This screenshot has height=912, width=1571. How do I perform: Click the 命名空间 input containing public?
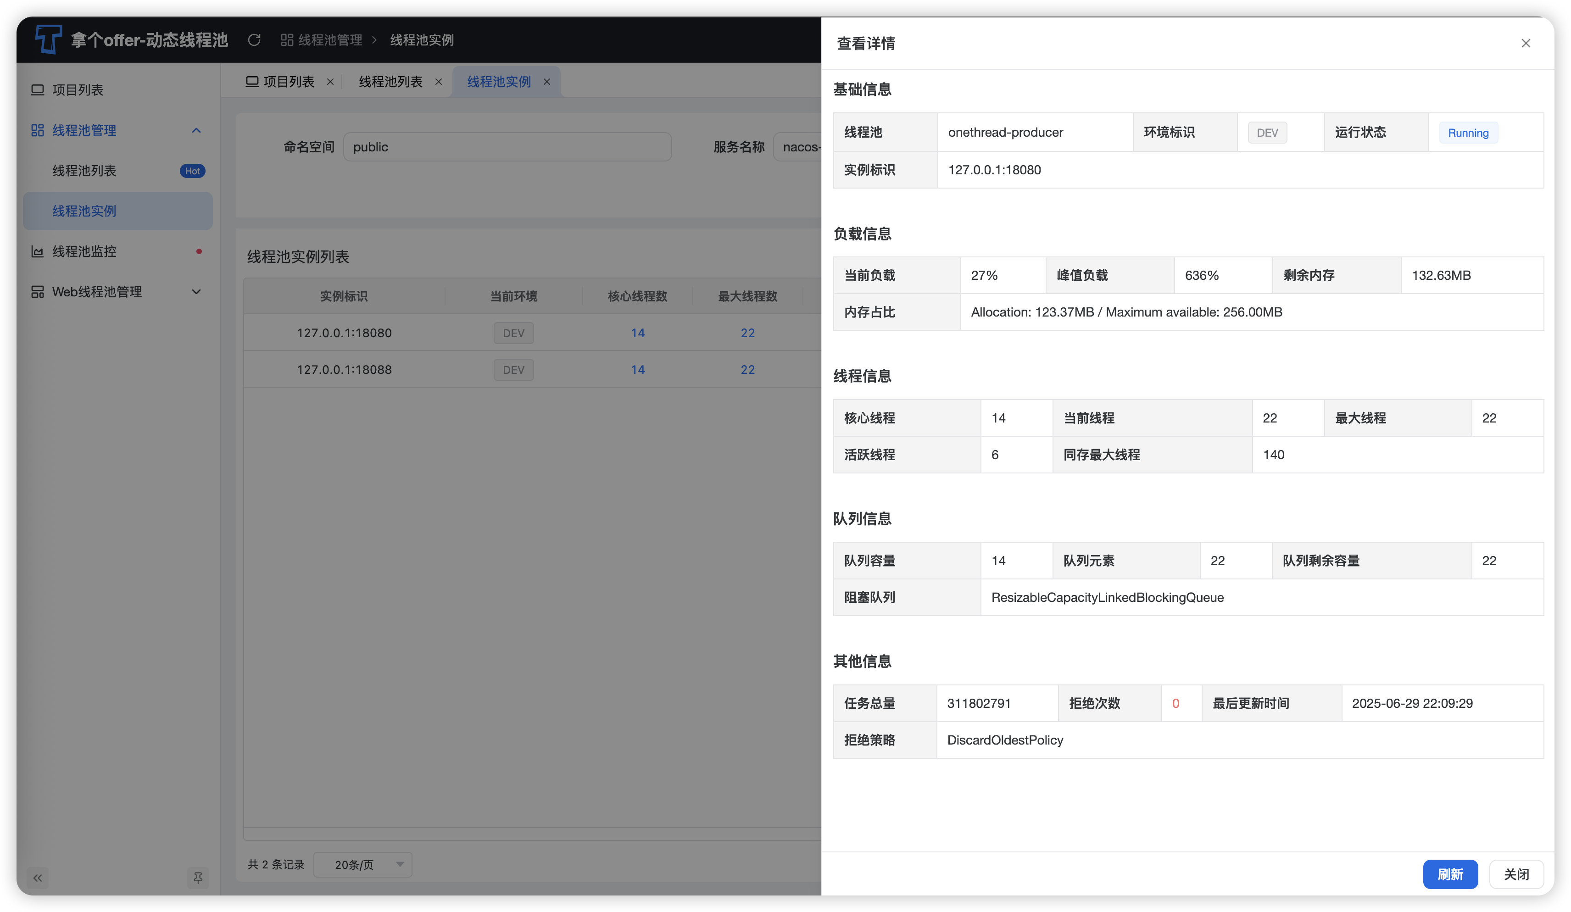tap(507, 147)
